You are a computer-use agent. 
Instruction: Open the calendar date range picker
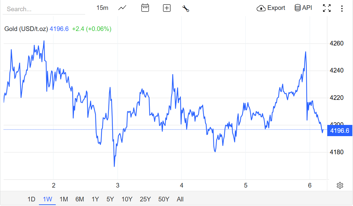[145, 8]
